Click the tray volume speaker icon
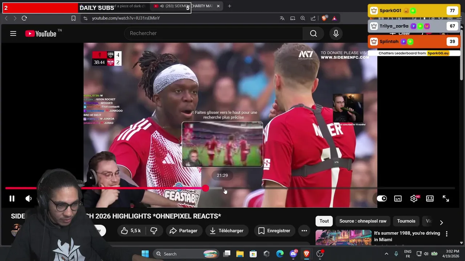 pyautogui.click(x=426, y=254)
